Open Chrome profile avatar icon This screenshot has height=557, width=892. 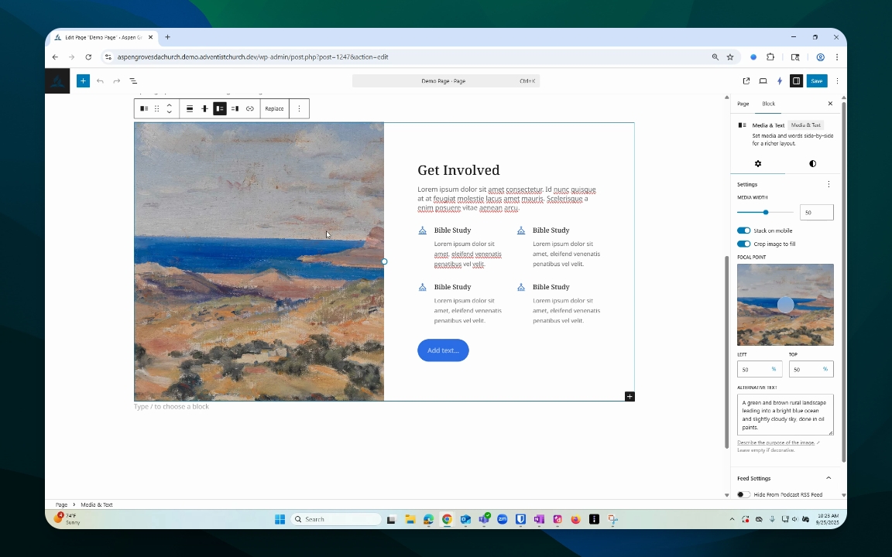(x=820, y=56)
